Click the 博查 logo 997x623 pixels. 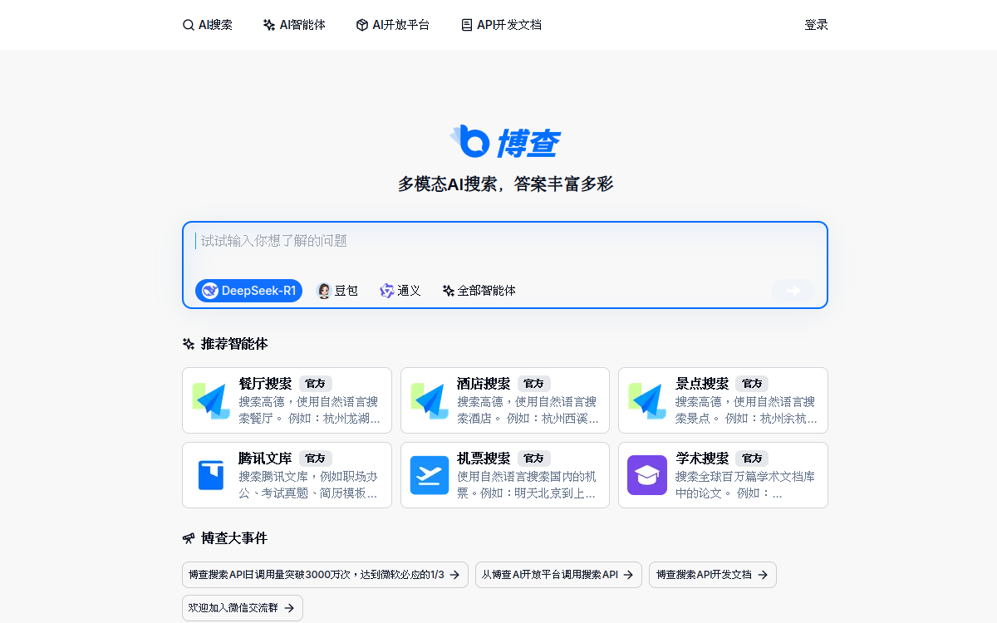pyautogui.click(x=505, y=142)
